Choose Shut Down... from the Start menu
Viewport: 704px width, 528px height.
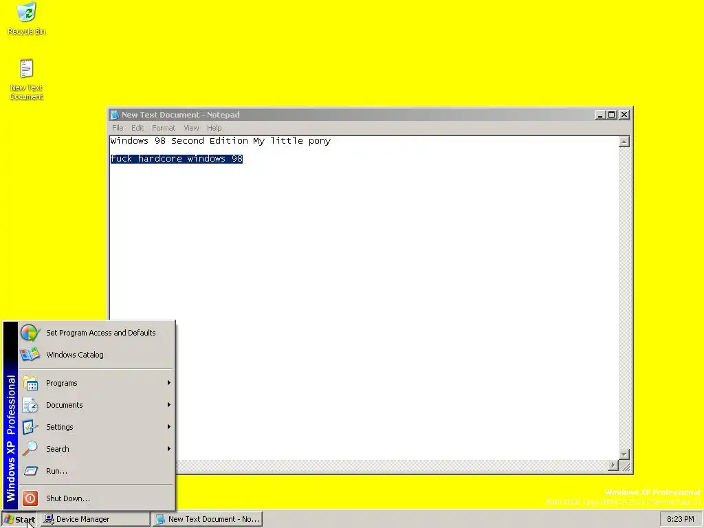[x=96, y=498]
